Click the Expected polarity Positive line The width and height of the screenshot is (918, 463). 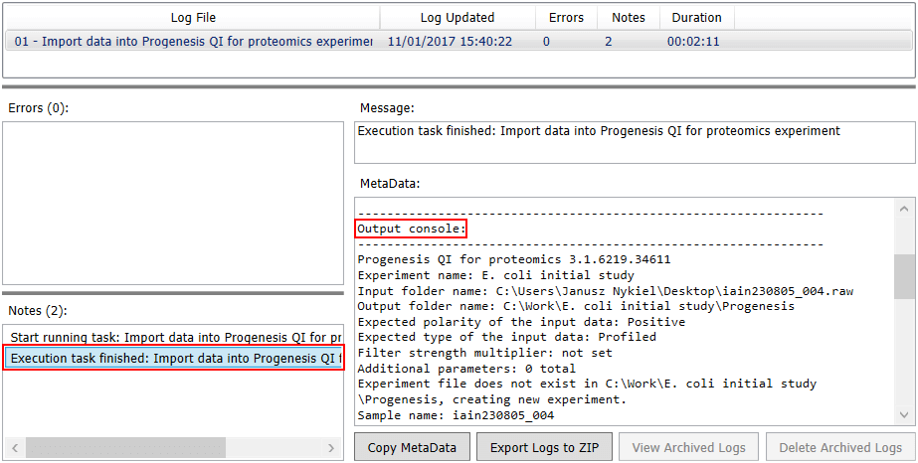[521, 322]
